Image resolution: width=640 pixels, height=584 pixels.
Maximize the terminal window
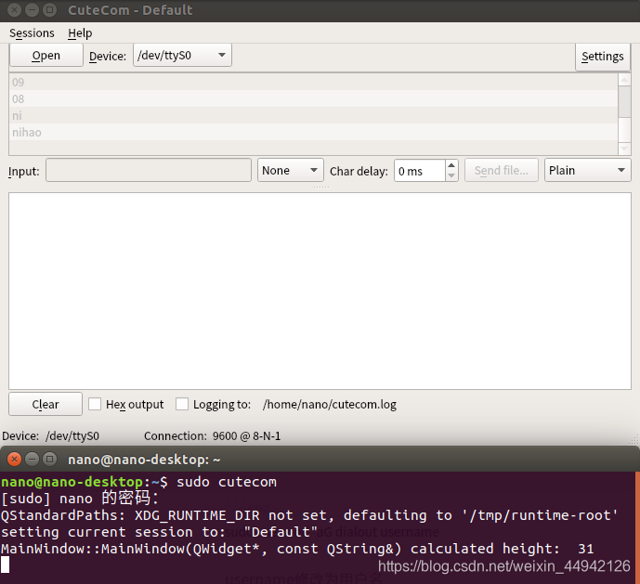50,459
